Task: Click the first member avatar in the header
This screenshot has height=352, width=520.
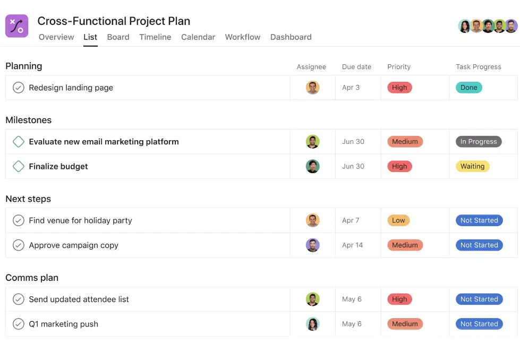Action: click(x=465, y=26)
